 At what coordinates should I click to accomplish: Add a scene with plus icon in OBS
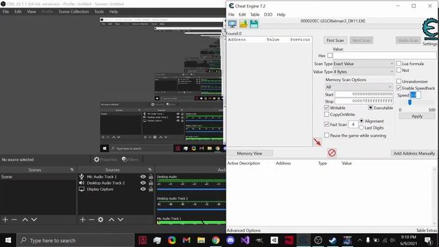pos(5,220)
